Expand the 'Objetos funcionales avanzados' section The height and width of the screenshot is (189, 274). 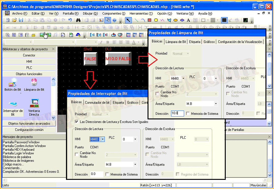pos(29,123)
